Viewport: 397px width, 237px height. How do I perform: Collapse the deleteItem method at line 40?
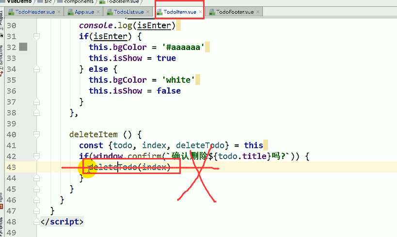point(36,134)
